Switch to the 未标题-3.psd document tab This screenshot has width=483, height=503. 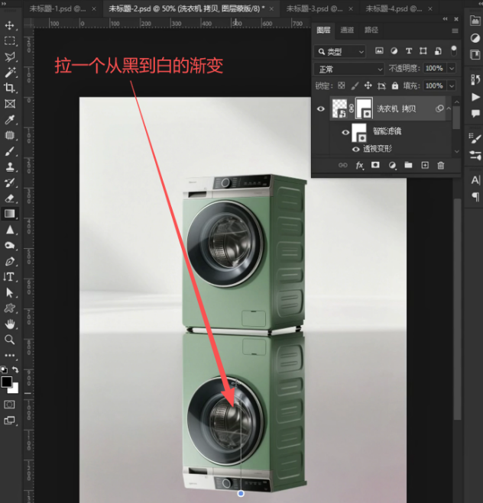(314, 8)
